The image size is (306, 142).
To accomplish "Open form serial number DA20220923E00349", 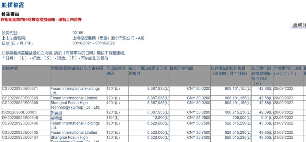I will pos(21,118).
